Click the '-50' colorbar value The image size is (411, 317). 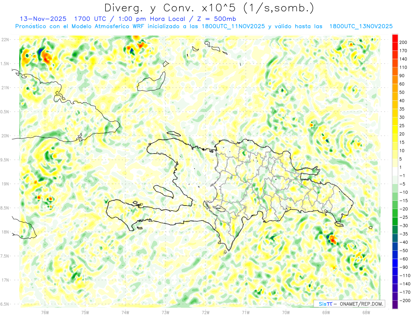point(403,251)
